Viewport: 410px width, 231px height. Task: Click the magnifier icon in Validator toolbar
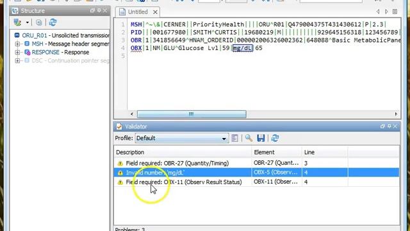point(249,138)
